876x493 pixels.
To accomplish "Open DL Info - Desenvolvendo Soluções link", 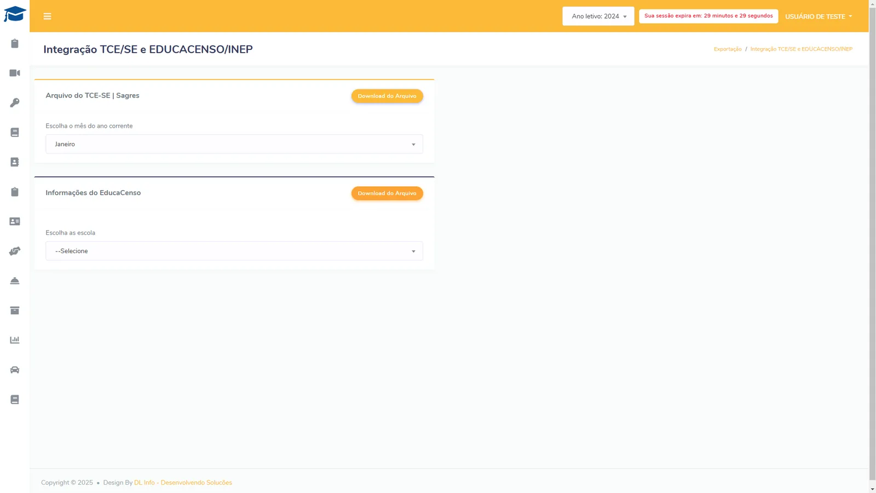I will tap(183, 483).
